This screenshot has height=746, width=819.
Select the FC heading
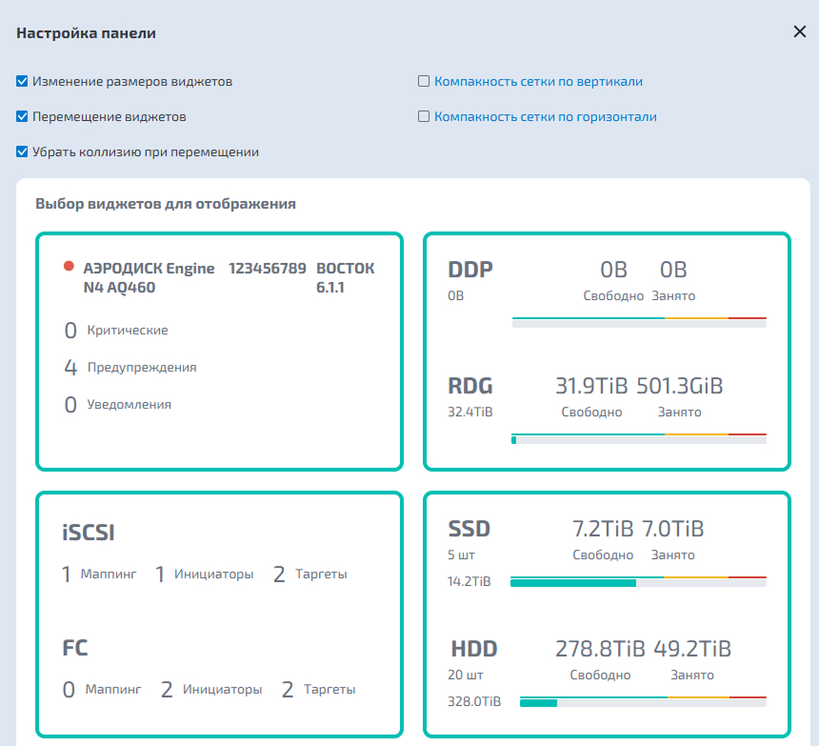75,648
